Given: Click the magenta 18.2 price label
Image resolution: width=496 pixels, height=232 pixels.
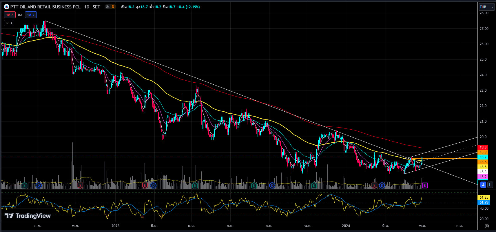Looking at the screenshot, I should (x=483, y=177).
